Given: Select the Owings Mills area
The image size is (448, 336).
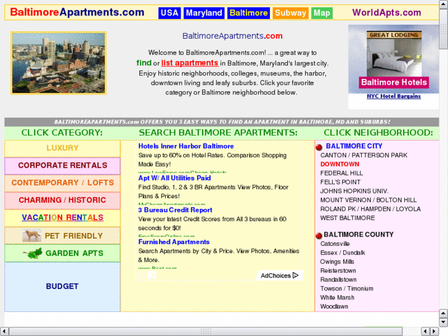Looking at the screenshot, I should (x=337, y=261).
